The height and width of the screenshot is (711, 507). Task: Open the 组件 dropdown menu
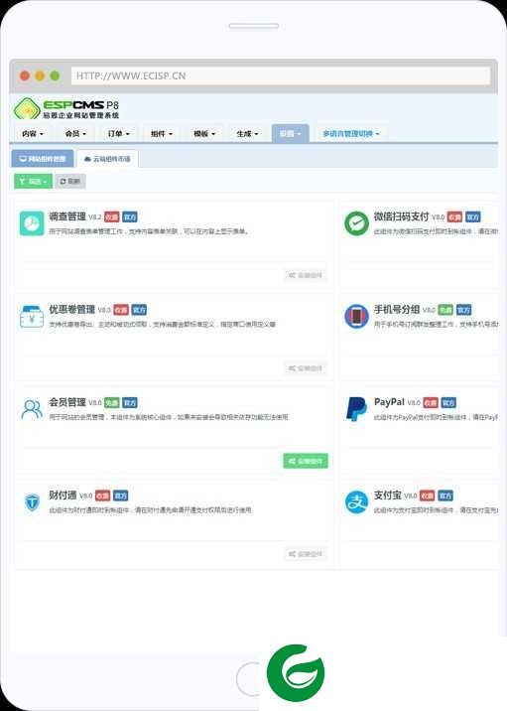coord(162,134)
